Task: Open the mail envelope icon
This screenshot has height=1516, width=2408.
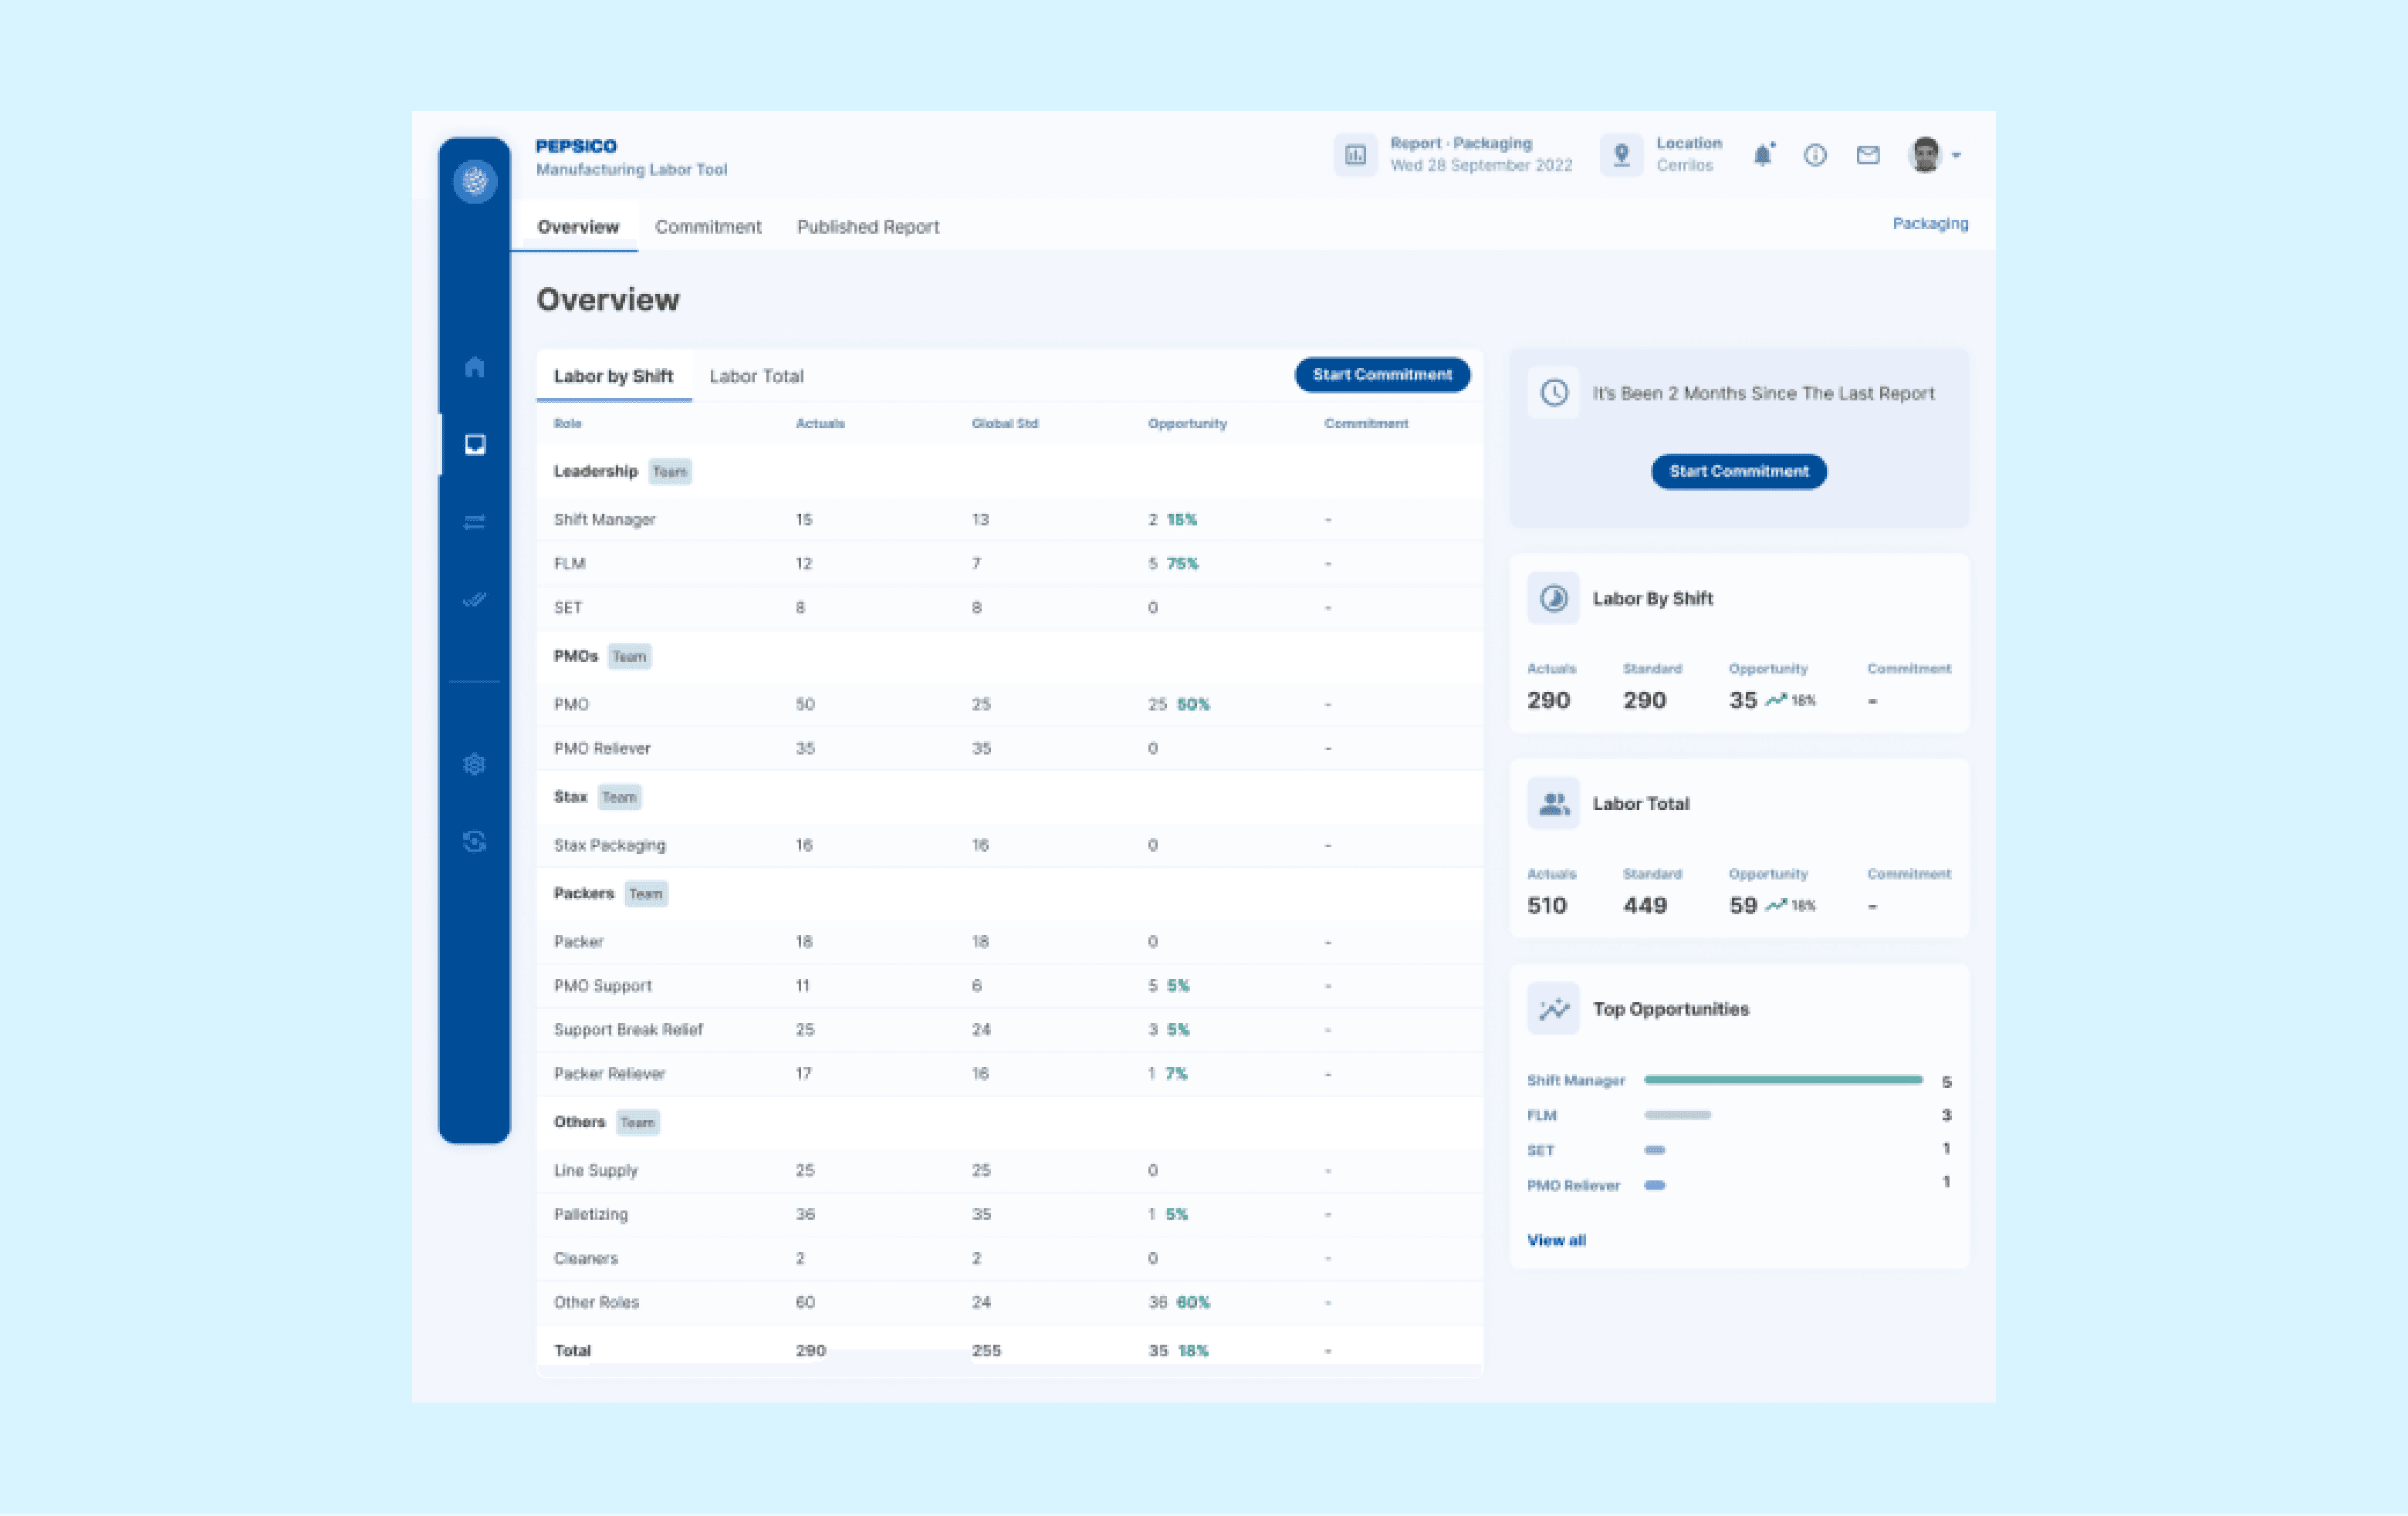Action: click(1867, 155)
